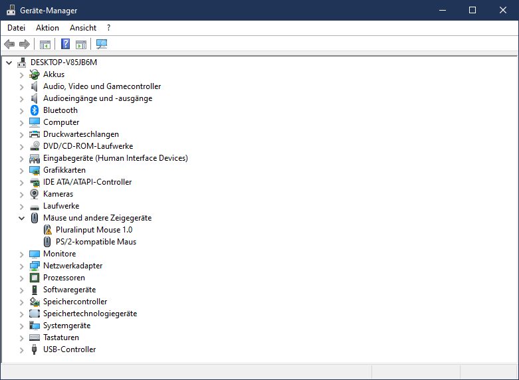The height and width of the screenshot is (380, 519).
Task: Click the Eingabegeräte HID icon
Action: pyautogui.click(x=35, y=158)
